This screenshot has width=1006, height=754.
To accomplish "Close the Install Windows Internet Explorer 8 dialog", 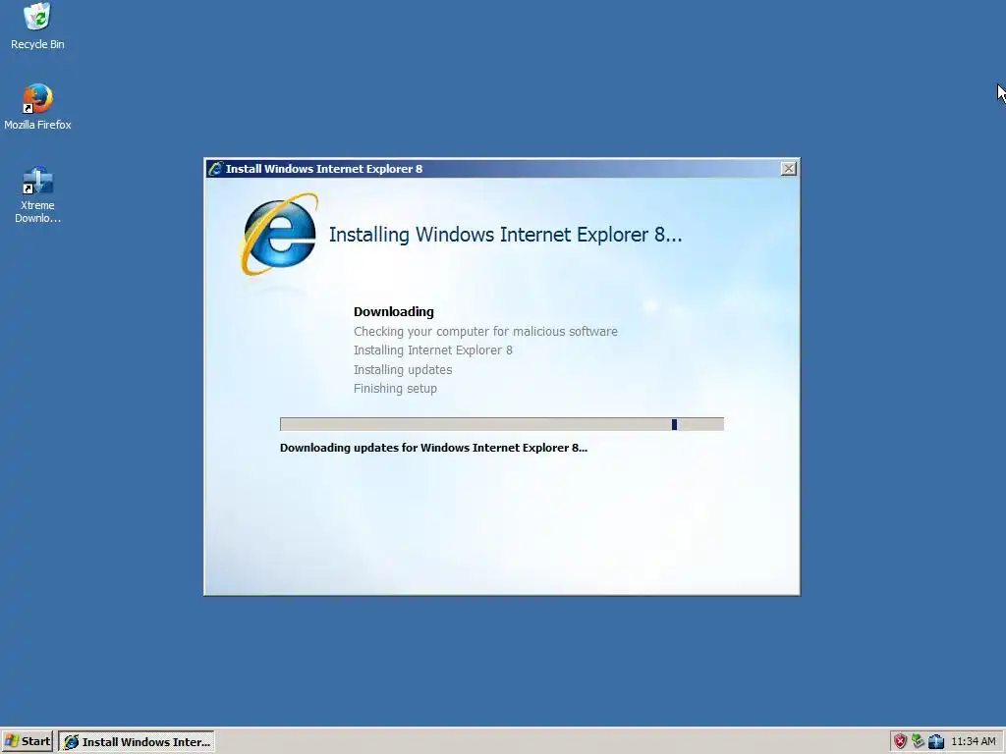I will coord(789,169).
